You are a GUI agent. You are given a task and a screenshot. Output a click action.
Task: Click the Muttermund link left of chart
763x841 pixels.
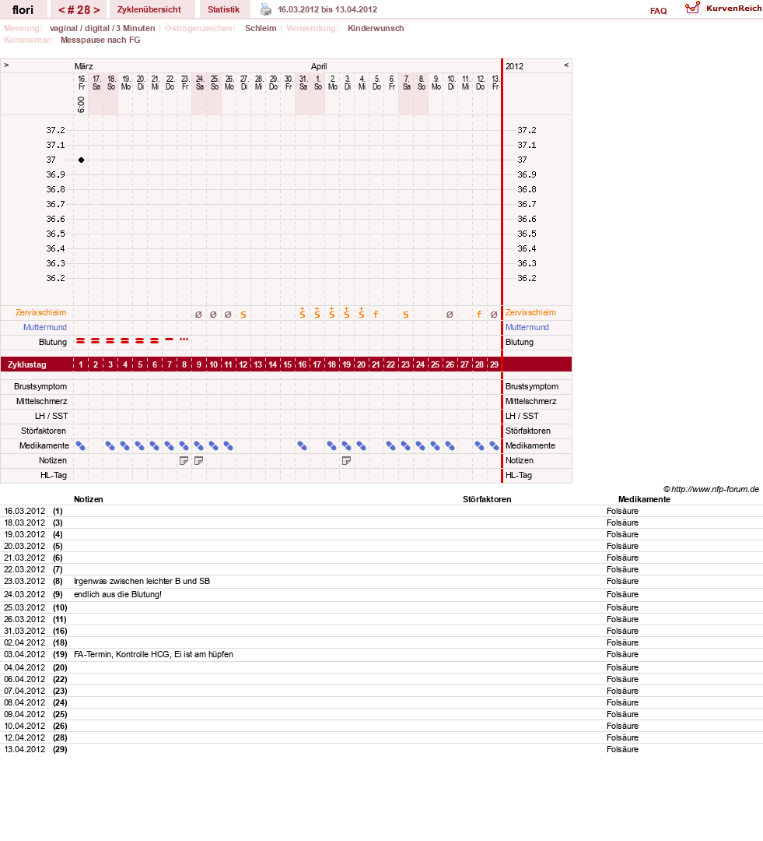45,327
